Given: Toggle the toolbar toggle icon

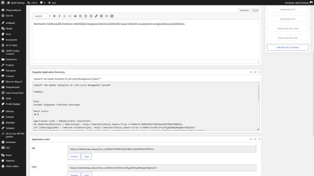Looking at the screenshot, I should pyautogui.click(x=112, y=16).
